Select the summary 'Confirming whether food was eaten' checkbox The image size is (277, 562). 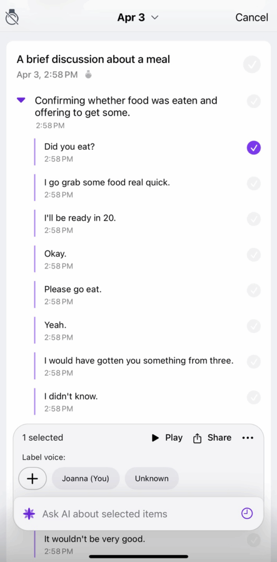(253, 102)
